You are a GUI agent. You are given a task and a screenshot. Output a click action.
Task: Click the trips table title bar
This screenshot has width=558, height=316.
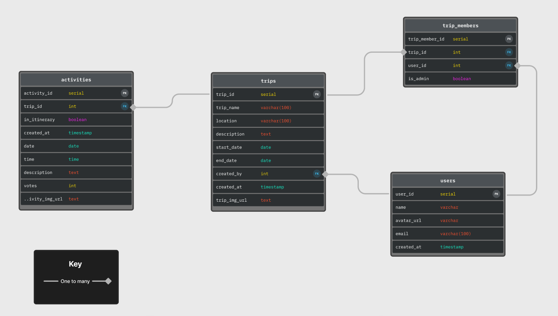coord(268,81)
